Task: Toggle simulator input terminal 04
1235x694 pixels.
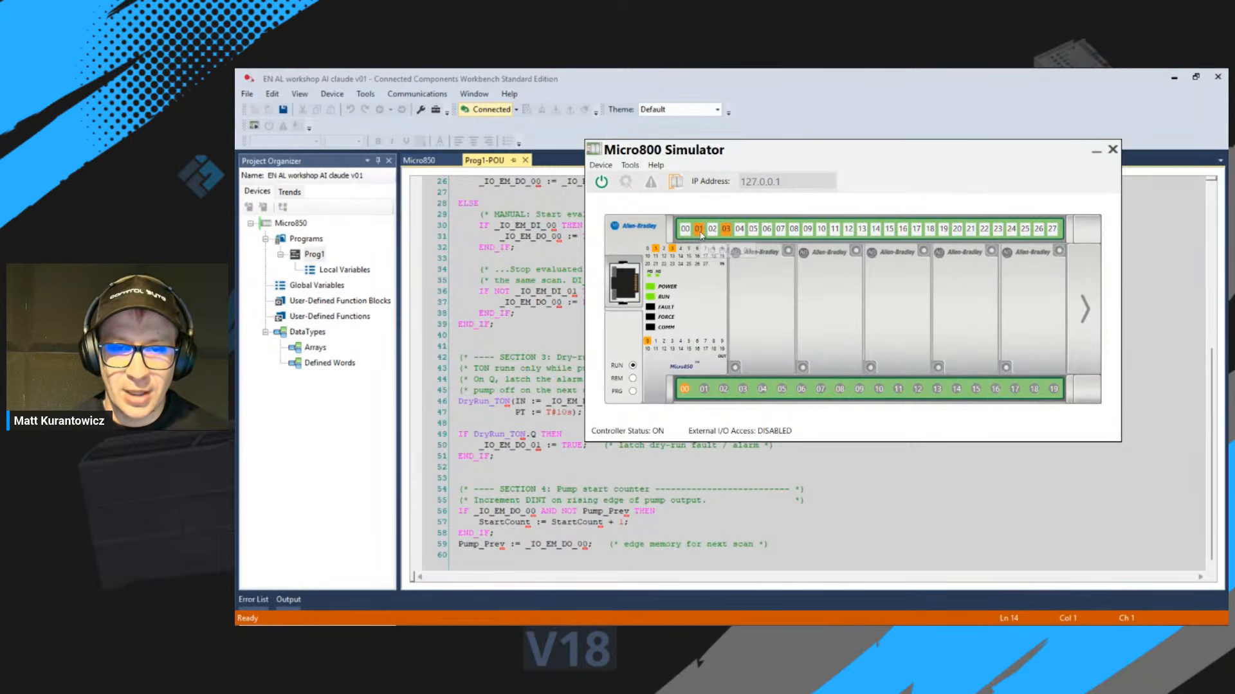Action: (x=740, y=229)
